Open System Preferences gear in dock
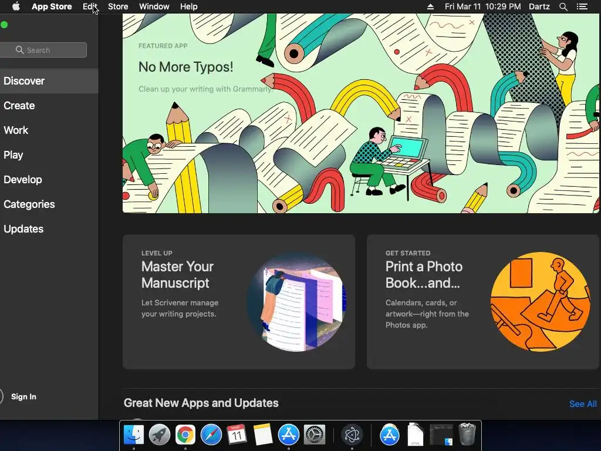601x451 pixels. point(315,435)
